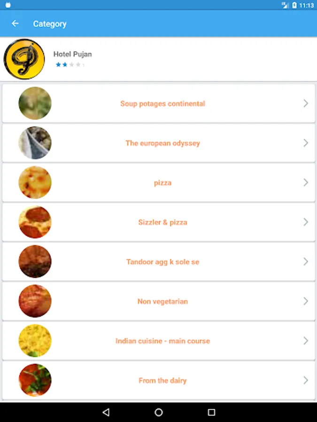Open the Soup potages continental thumbnail

point(35,103)
